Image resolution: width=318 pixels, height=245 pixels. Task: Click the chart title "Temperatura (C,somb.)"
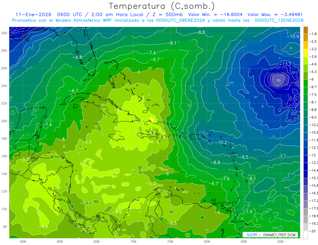pyautogui.click(x=162, y=6)
